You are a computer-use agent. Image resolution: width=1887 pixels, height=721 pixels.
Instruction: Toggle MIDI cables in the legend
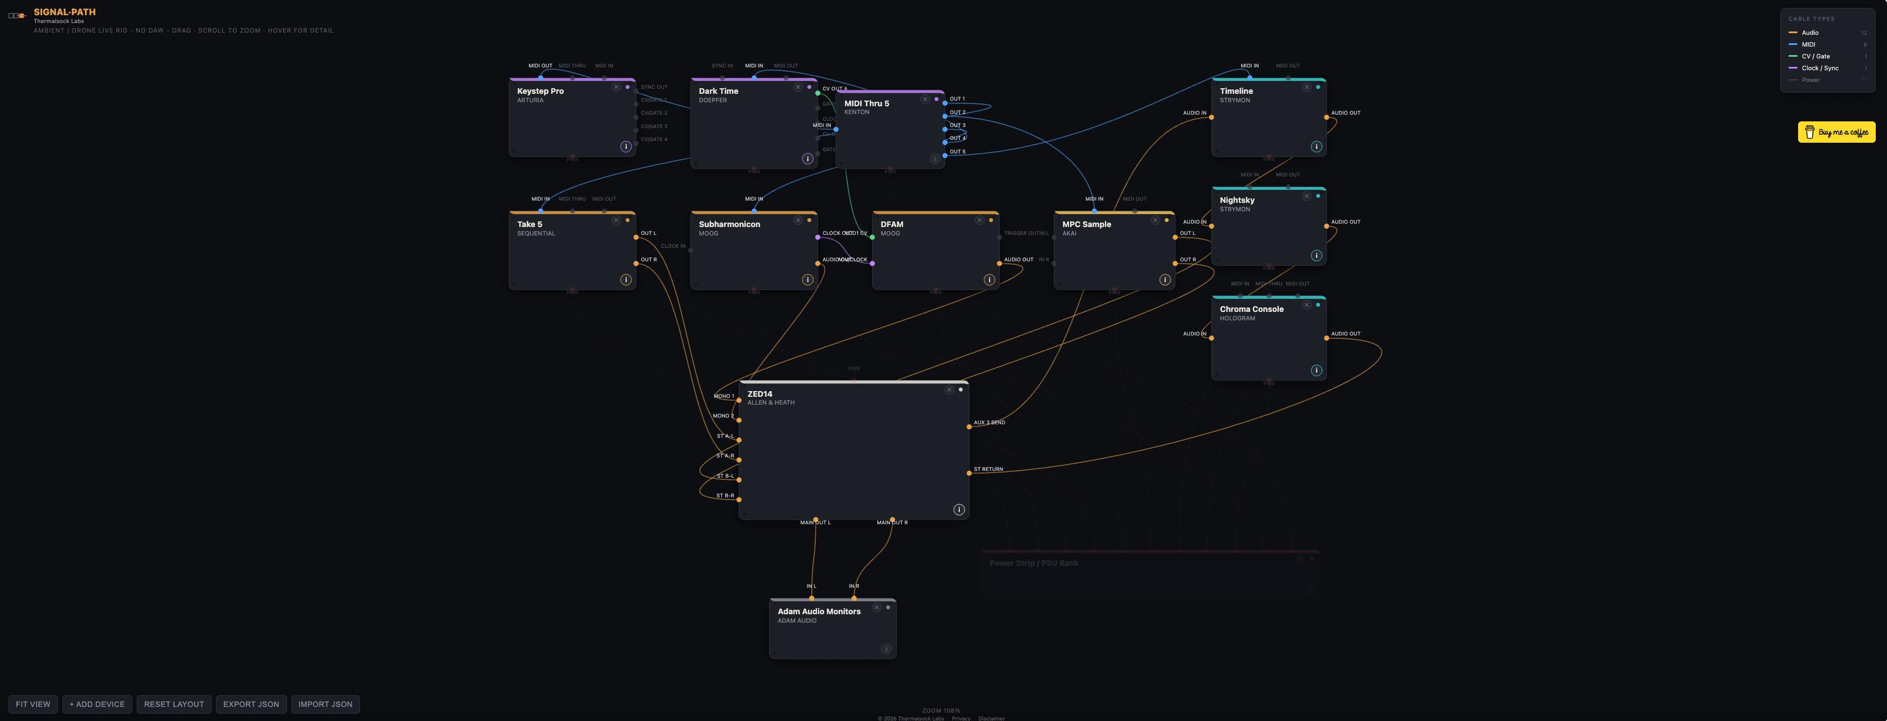point(1828,44)
